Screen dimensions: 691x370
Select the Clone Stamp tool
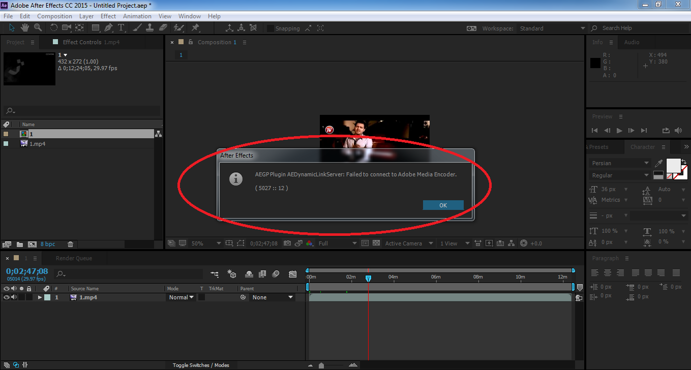(150, 27)
